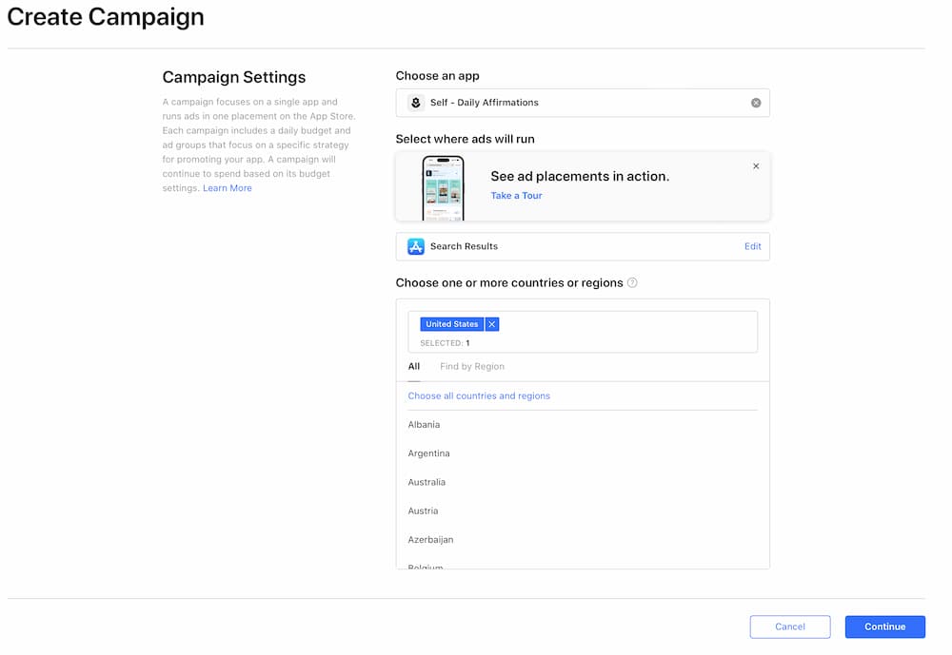
Task: Remove United States from selected countries
Action: coord(492,323)
